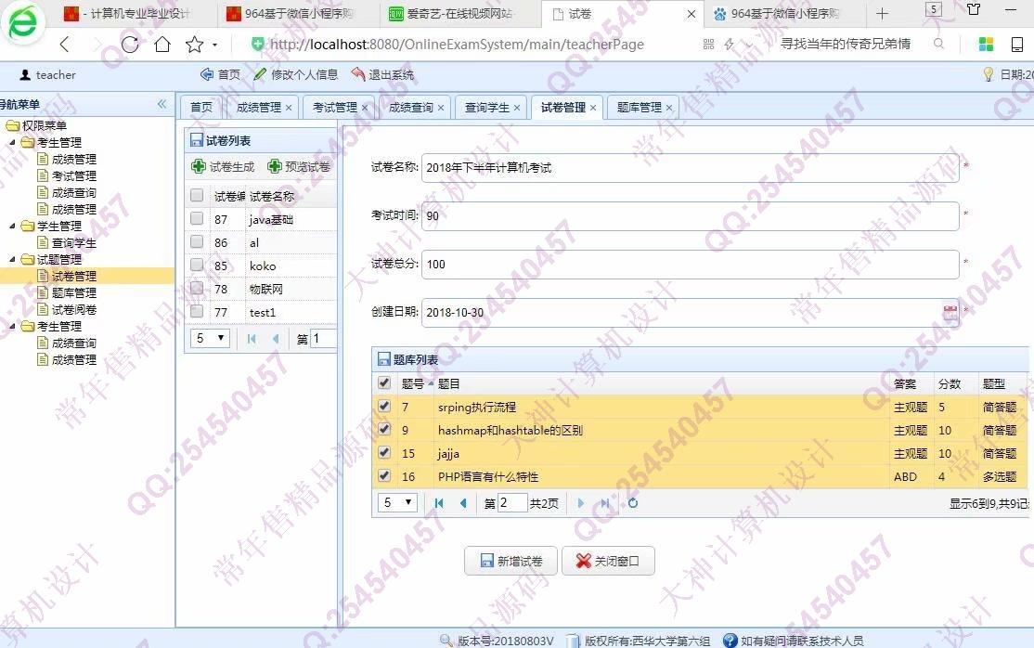Open new browser tab plus icon
Viewport: 1034px width, 648px height.
[x=882, y=13]
